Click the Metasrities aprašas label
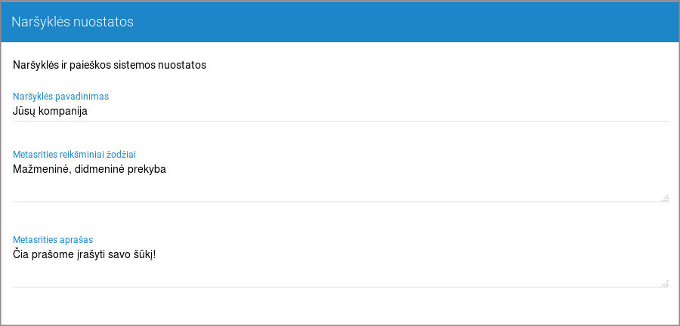The image size is (680, 326). [x=53, y=239]
